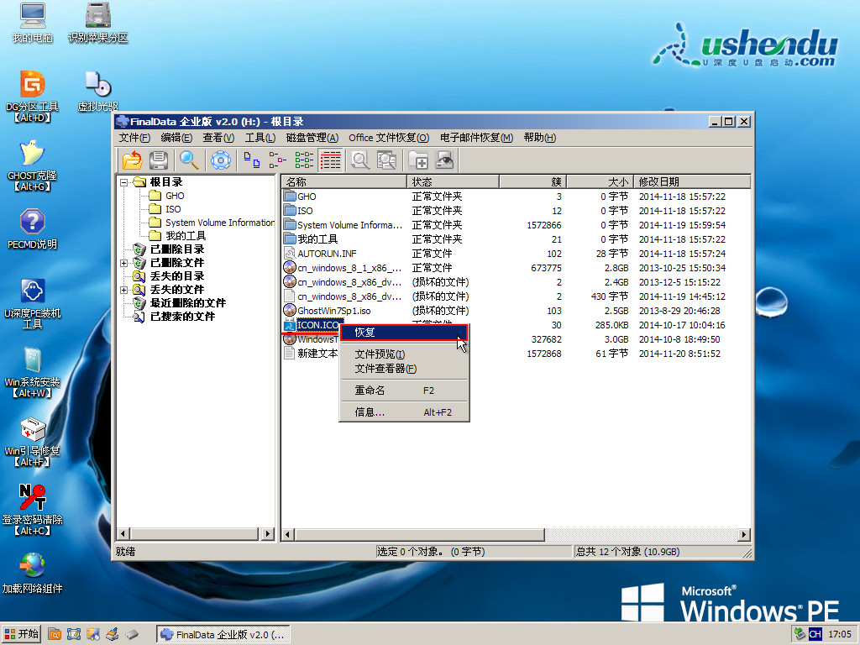Click the 开始 start button
Image resolution: width=860 pixels, height=645 pixels.
pyautogui.click(x=21, y=634)
